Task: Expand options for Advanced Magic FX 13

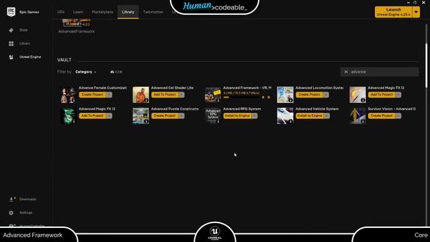Action: pos(109,116)
